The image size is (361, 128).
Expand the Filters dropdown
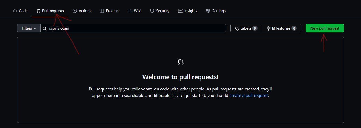click(x=29, y=28)
